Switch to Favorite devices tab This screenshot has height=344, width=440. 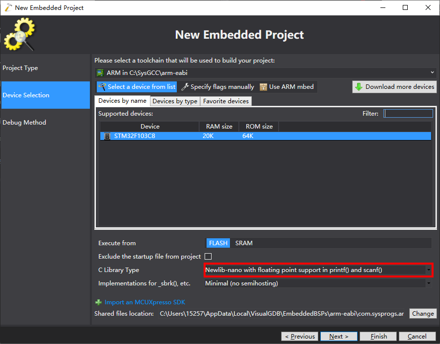pos(226,101)
